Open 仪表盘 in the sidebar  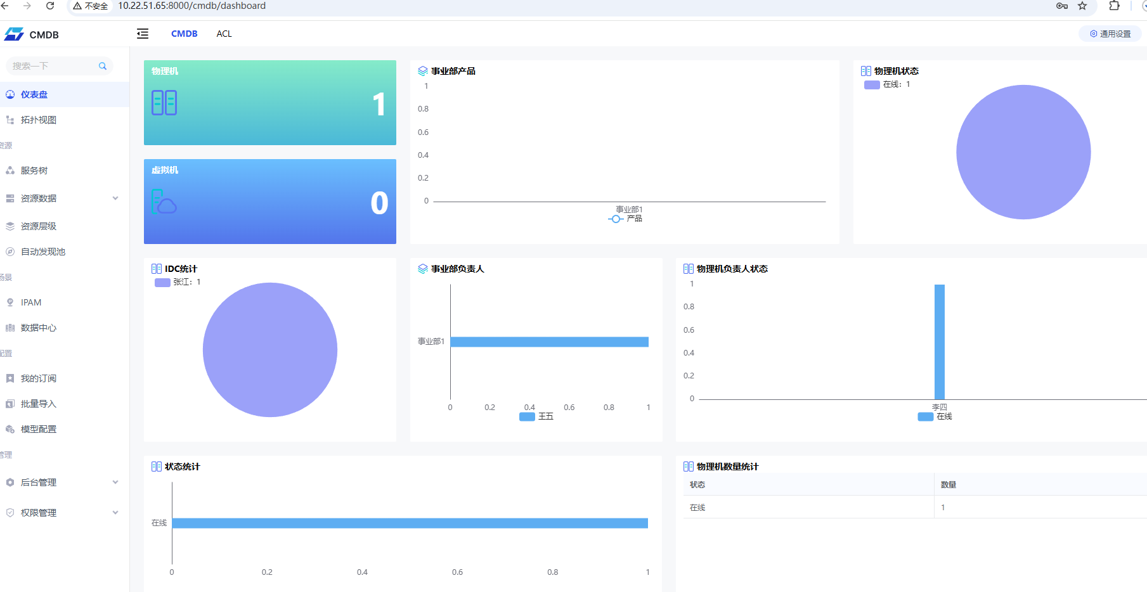(x=65, y=94)
